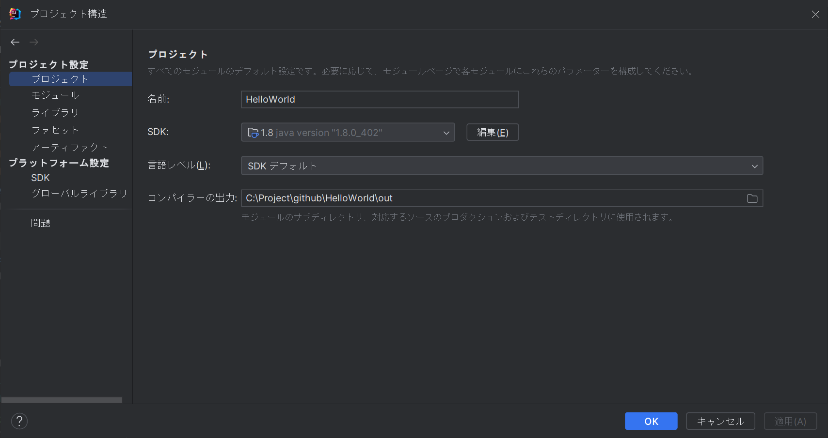Screen dimensions: 828x438
Task: Open the 言語レベル dropdown
Action: (x=754, y=166)
